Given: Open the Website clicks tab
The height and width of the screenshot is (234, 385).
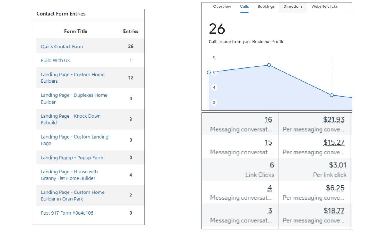Looking at the screenshot, I should pyautogui.click(x=324, y=6).
